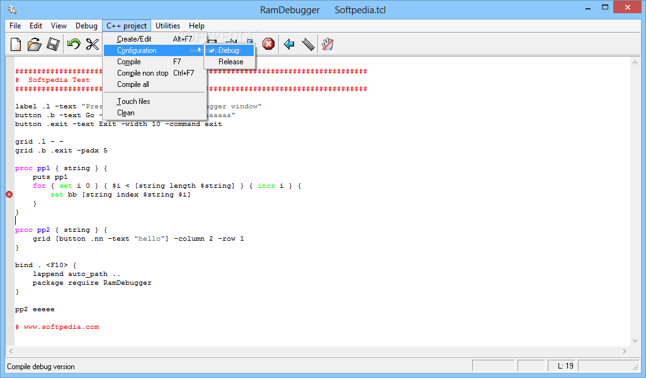This screenshot has width=646, height=378.
Task: Undo with the green arrow icon
Action: [x=74, y=43]
